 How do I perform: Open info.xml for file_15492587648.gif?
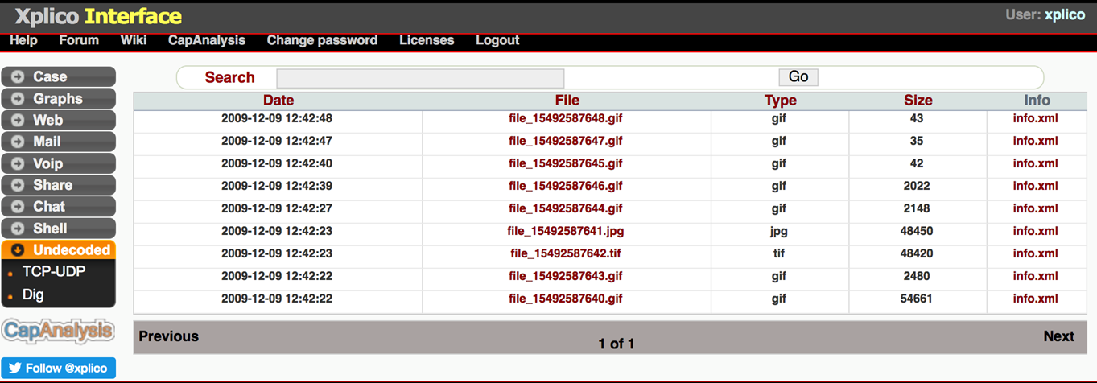tap(1036, 118)
